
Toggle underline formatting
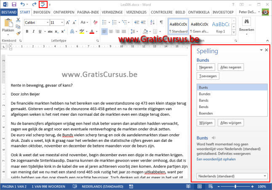(x=40, y=32)
